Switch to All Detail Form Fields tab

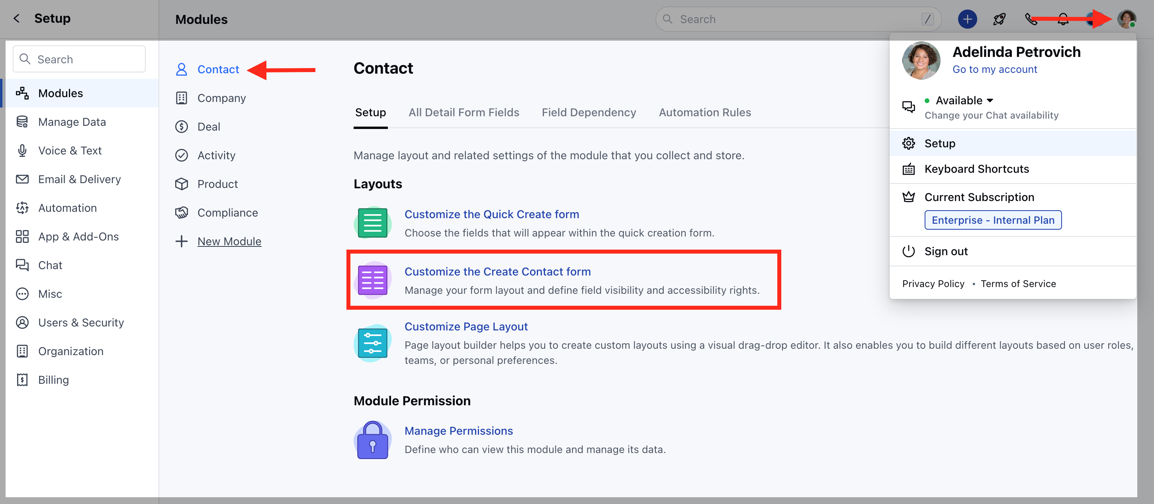coord(463,112)
